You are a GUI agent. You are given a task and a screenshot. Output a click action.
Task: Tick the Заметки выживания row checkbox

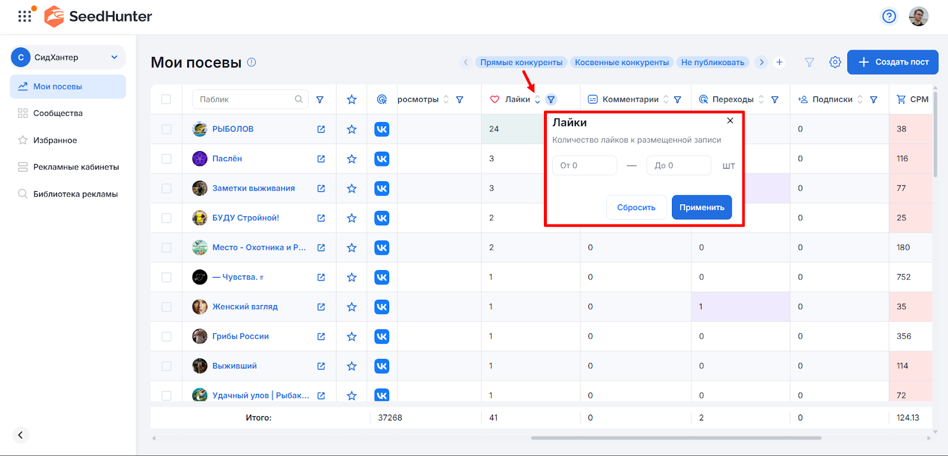click(166, 188)
